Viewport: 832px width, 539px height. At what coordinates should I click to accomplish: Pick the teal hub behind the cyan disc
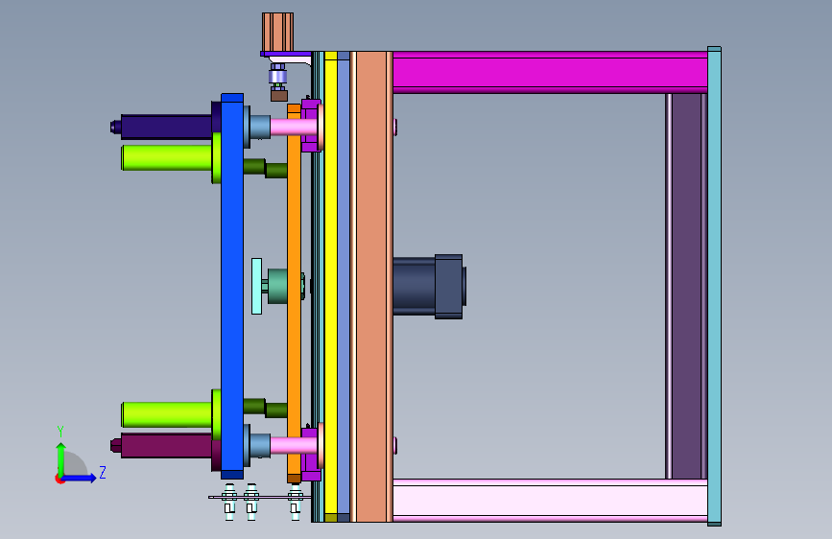(x=277, y=287)
